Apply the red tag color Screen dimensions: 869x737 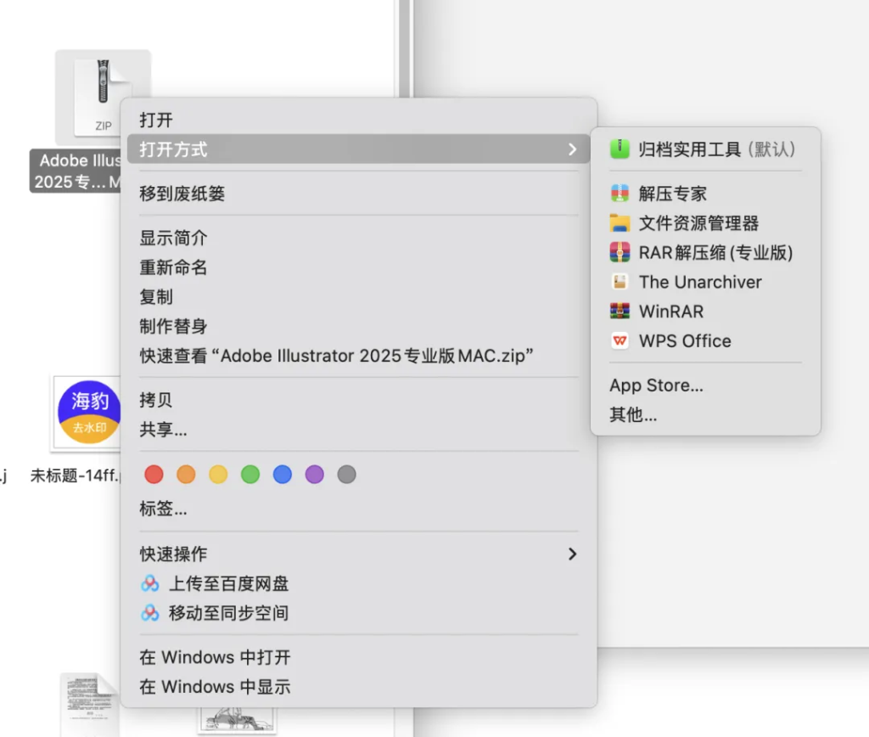[x=154, y=474]
